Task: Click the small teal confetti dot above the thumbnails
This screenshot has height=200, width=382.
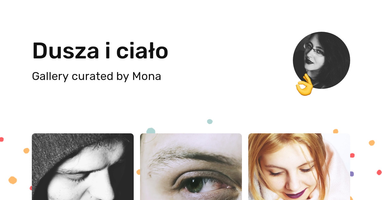Action: coord(209,121)
